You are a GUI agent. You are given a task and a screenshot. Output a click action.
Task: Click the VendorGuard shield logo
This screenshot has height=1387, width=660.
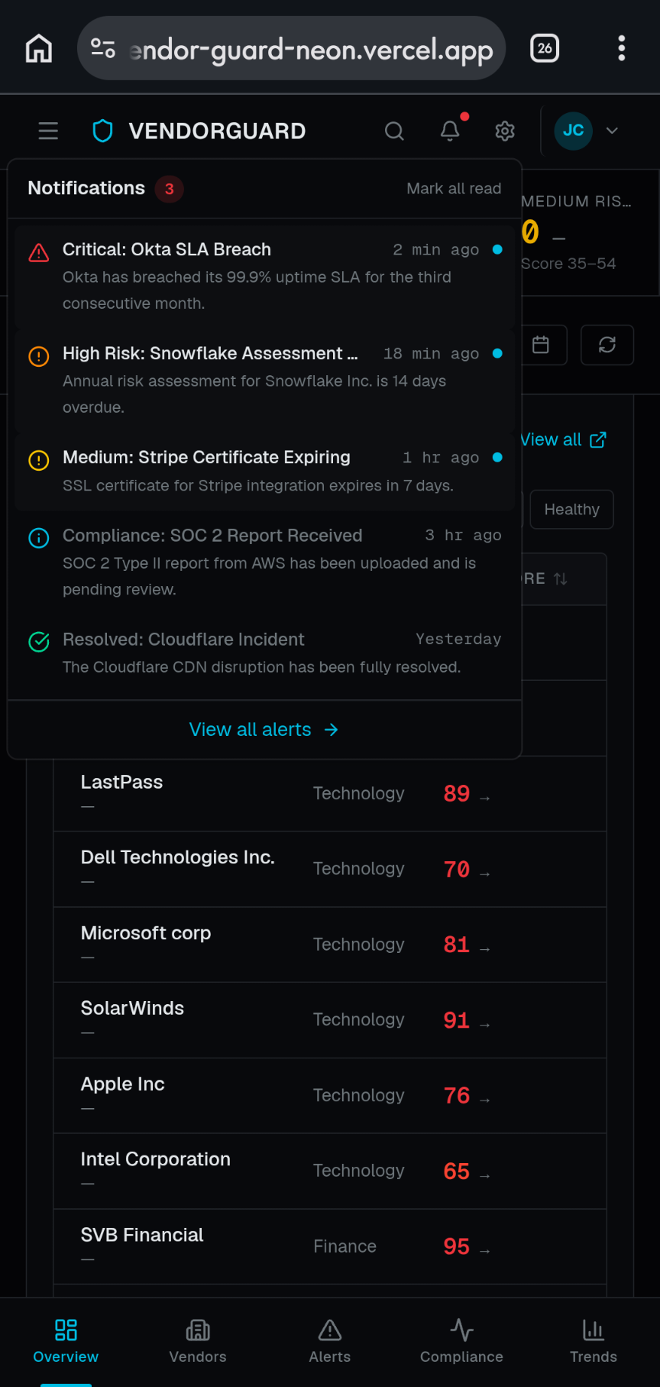pos(102,131)
